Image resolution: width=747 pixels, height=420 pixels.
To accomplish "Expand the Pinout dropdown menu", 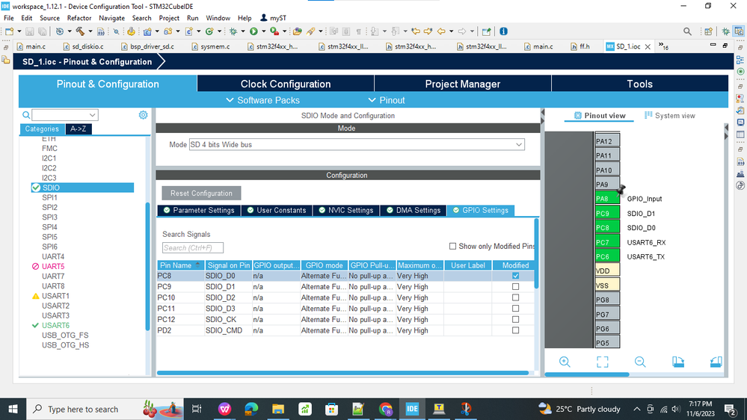I will click(387, 100).
